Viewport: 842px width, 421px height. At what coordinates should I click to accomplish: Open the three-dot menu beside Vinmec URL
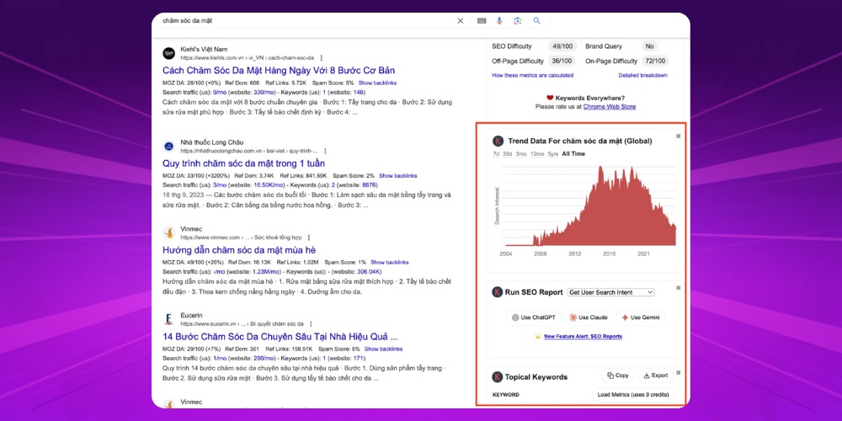pyautogui.click(x=309, y=237)
